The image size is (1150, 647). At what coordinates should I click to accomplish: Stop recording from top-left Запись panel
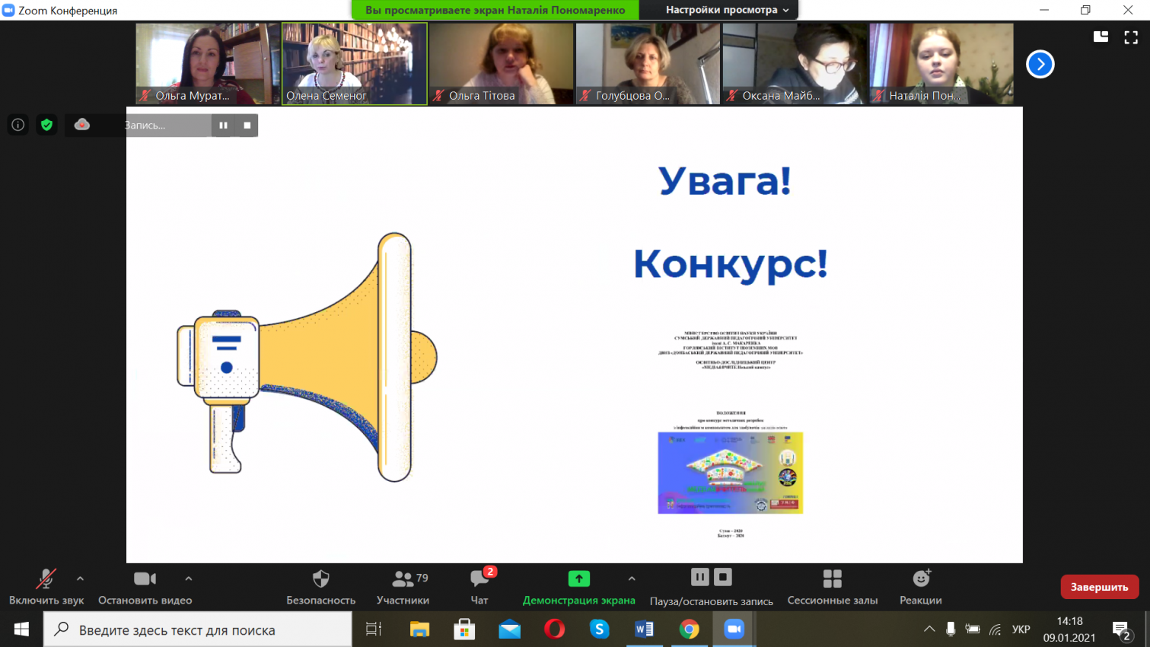point(247,125)
